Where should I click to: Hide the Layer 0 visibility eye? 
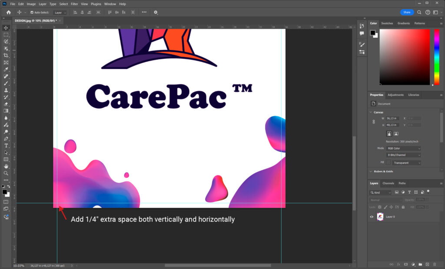pyautogui.click(x=371, y=217)
